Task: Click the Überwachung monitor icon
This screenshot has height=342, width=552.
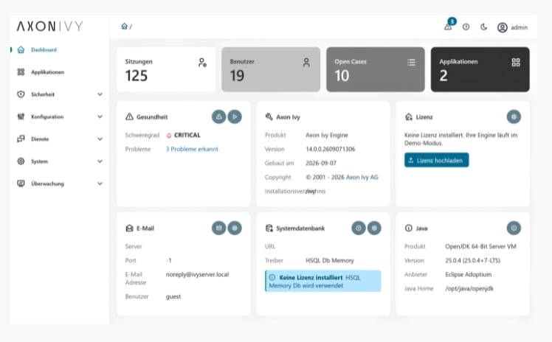Action: [x=21, y=184]
